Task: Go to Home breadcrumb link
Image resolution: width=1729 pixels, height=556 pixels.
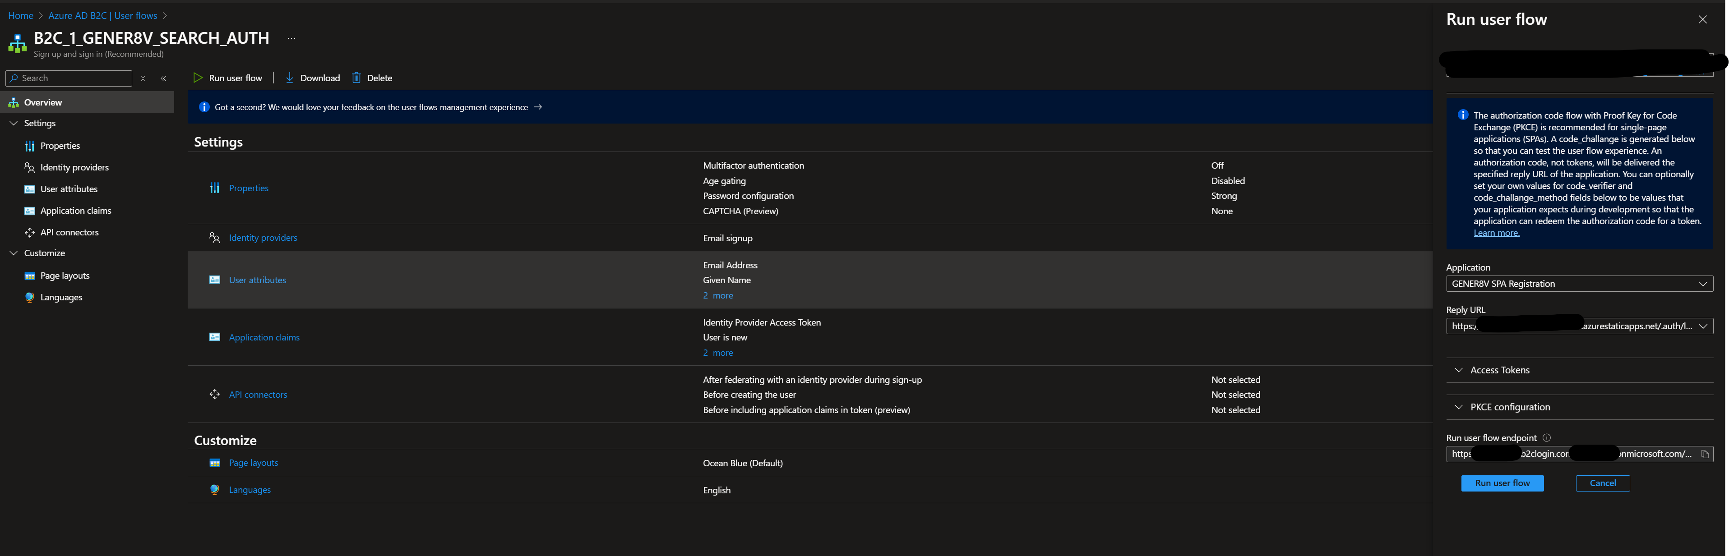Action: click(x=20, y=15)
